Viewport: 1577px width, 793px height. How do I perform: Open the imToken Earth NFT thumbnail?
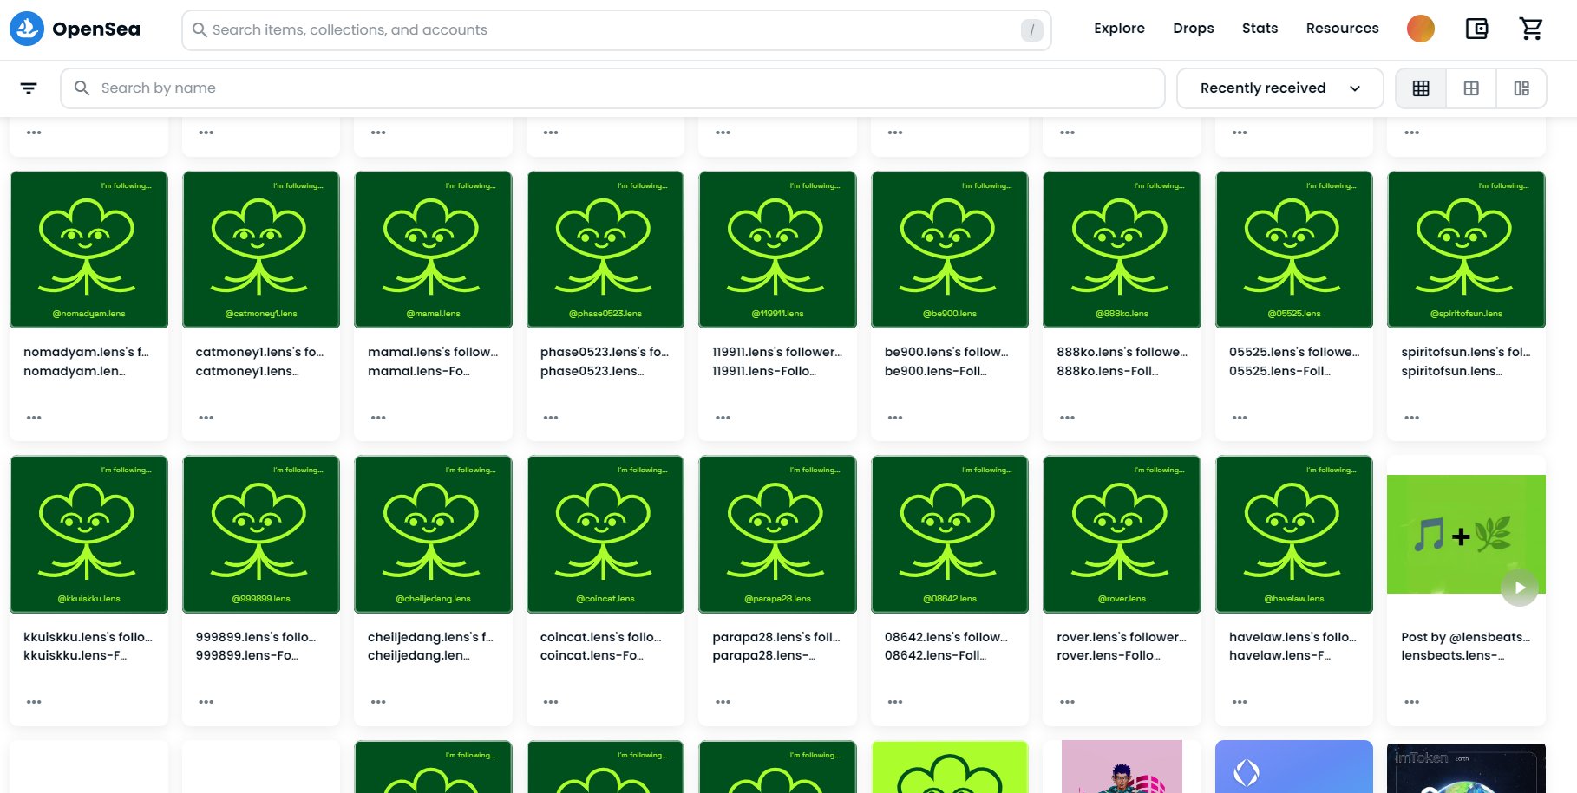coord(1466,768)
